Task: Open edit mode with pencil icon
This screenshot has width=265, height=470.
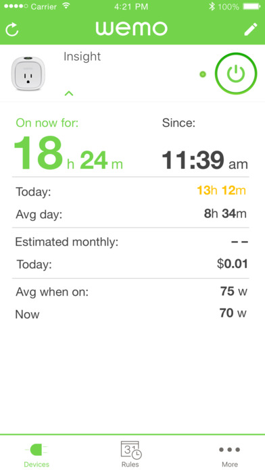Action: [x=251, y=30]
